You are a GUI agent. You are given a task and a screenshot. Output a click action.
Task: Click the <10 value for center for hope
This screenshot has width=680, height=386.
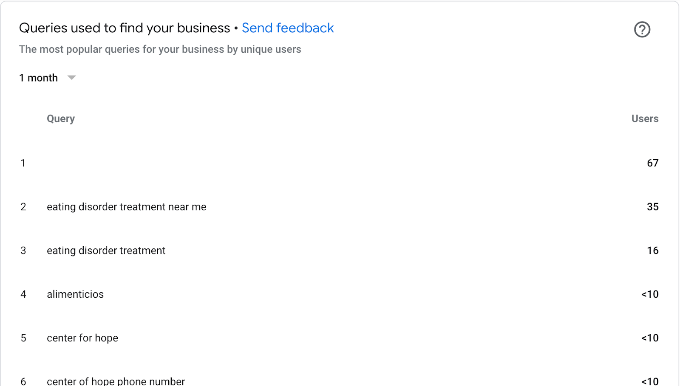click(650, 338)
